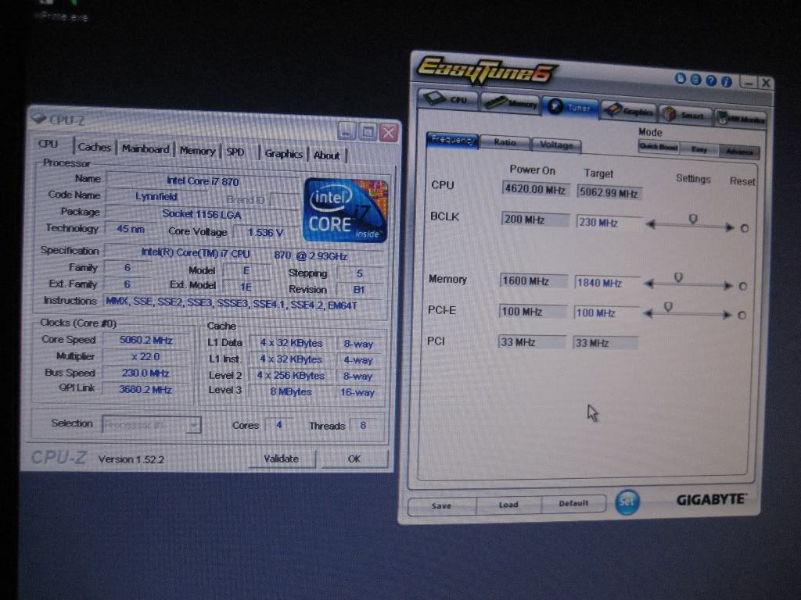Click the BCLK slider handle

coord(693,219)
